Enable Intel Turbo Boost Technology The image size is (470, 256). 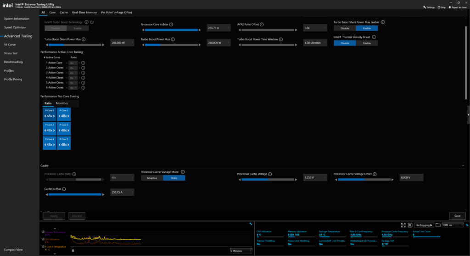(x=78, y=28)
